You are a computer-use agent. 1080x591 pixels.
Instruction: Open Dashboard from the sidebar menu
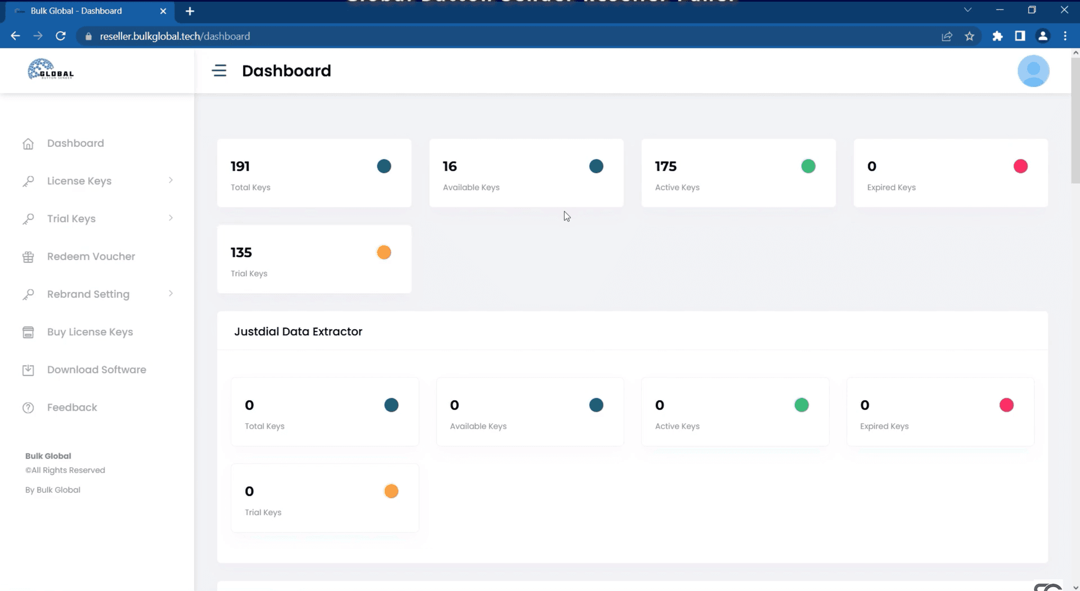coord(75,143)
